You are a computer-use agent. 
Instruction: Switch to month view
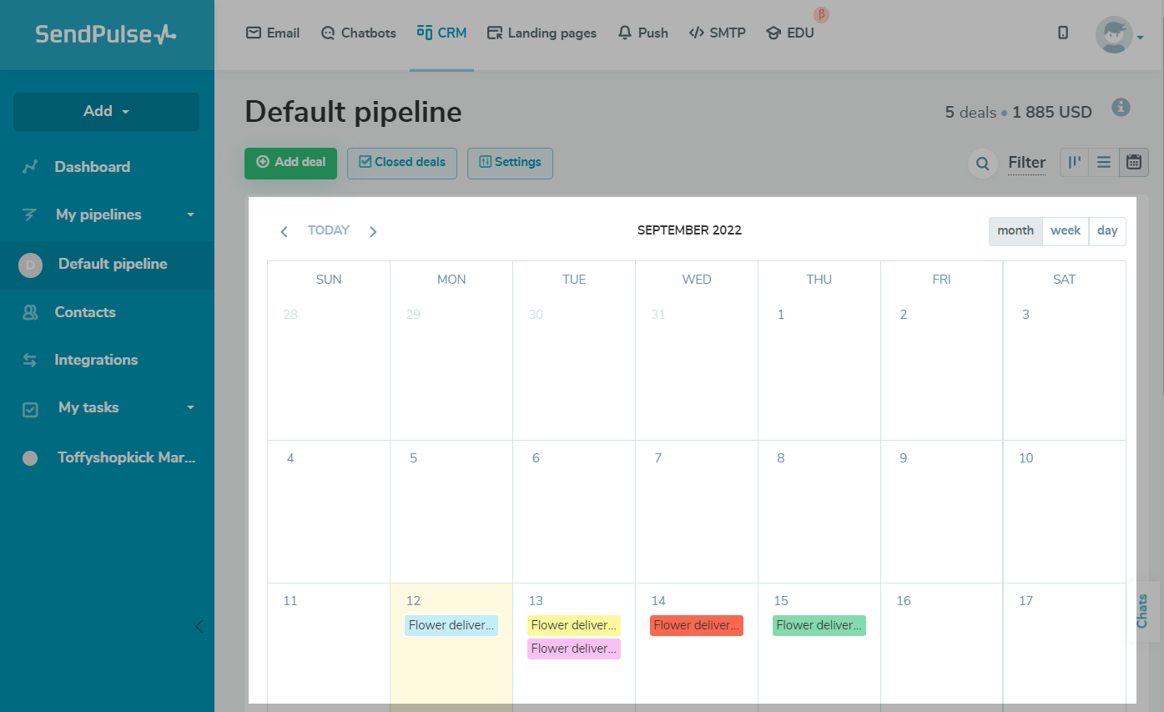[x=1015, y=230]
